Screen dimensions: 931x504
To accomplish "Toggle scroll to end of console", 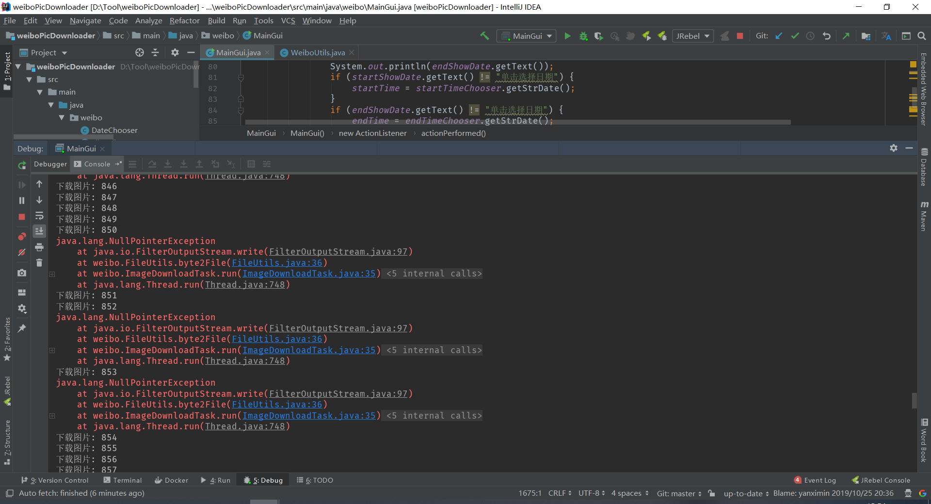I will tap(39, 231).
